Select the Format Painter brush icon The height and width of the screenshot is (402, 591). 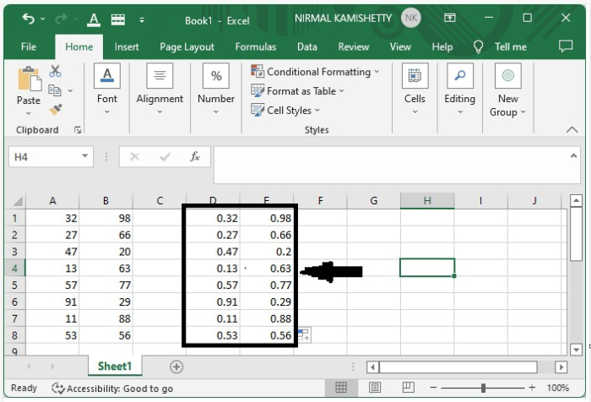click(56, 110)
